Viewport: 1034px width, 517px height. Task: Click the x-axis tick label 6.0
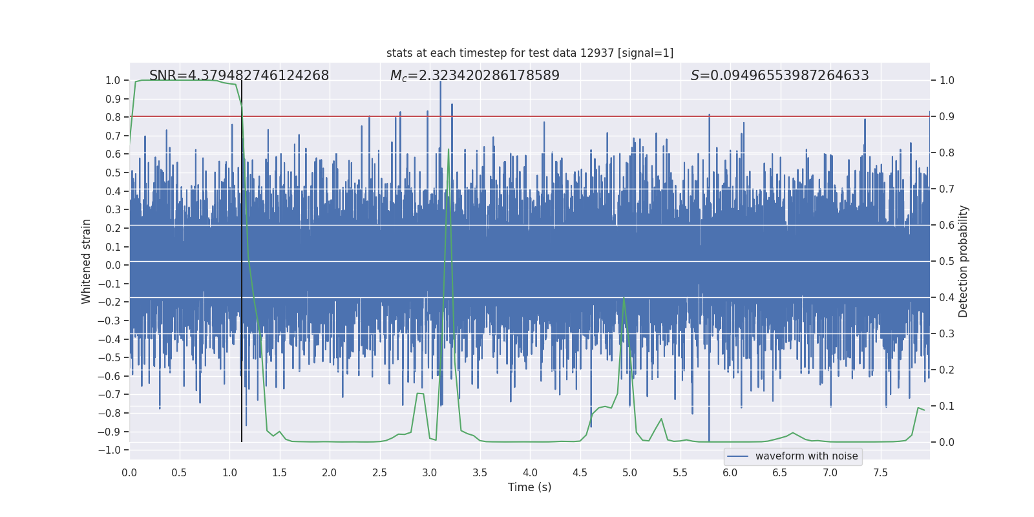(730, 472)
